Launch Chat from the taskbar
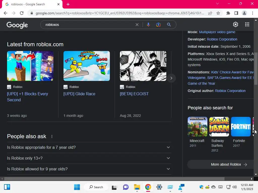The width and height of the screenshot is (258, 193). click(x=126, y=187)
